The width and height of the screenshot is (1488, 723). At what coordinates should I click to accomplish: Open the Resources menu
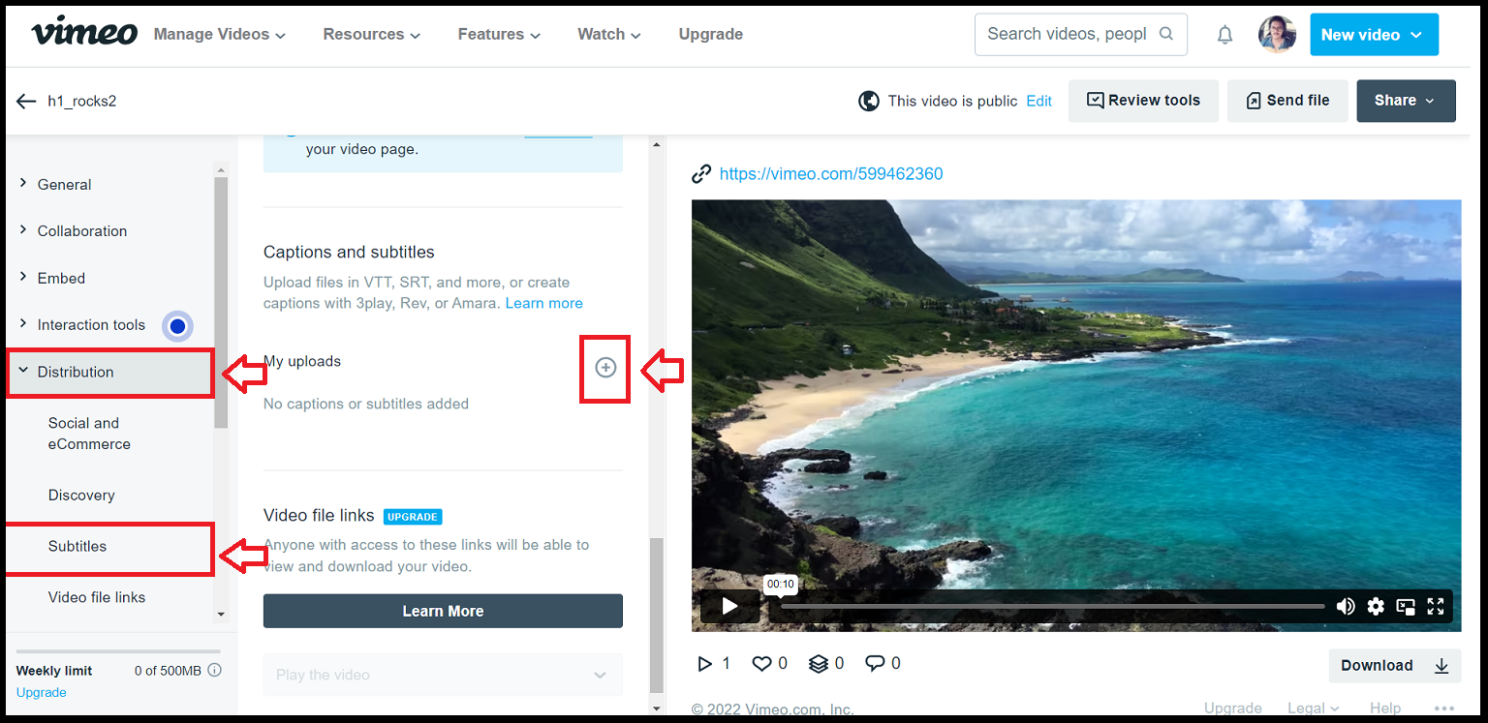coord(372,34)
